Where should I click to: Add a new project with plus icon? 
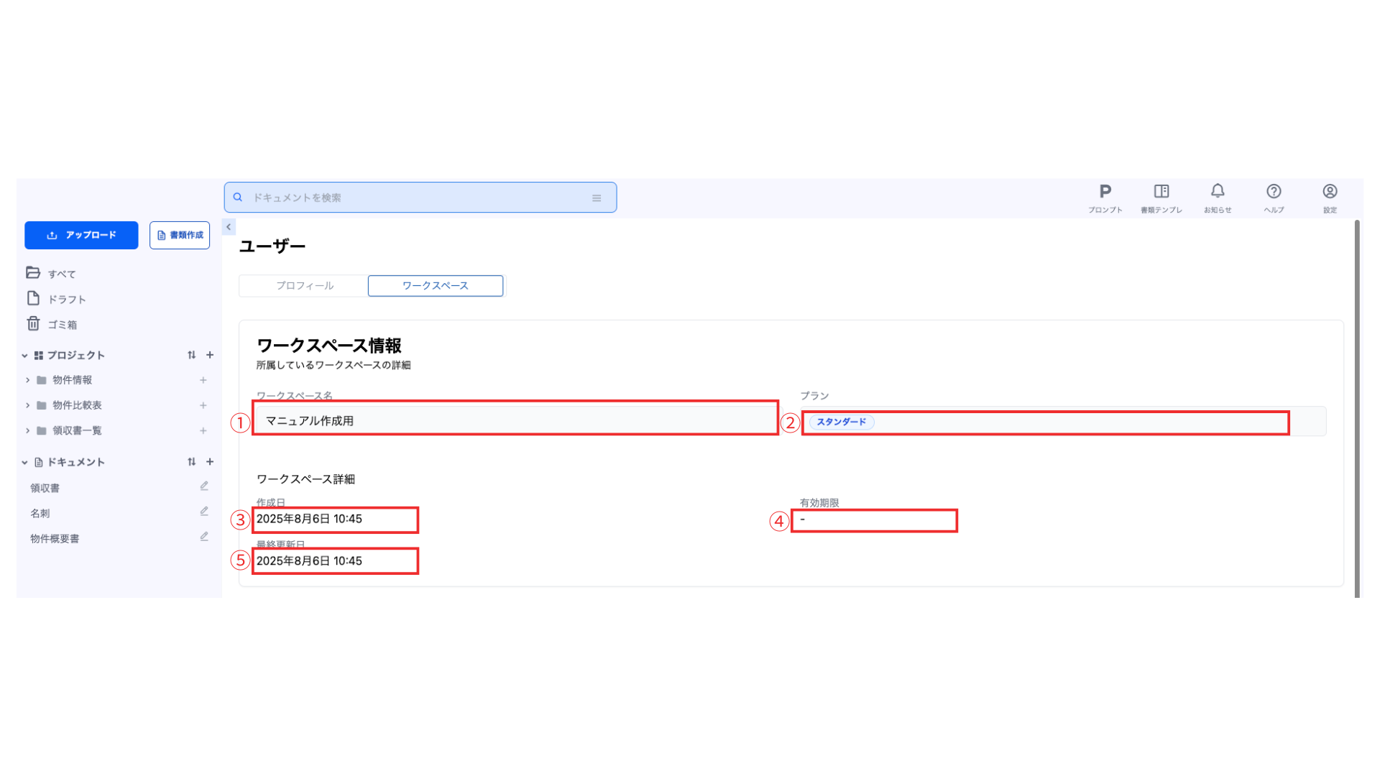tap(210, 355)
